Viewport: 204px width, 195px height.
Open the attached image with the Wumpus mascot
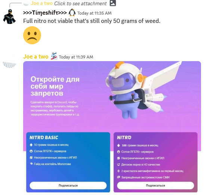point(112,127)
